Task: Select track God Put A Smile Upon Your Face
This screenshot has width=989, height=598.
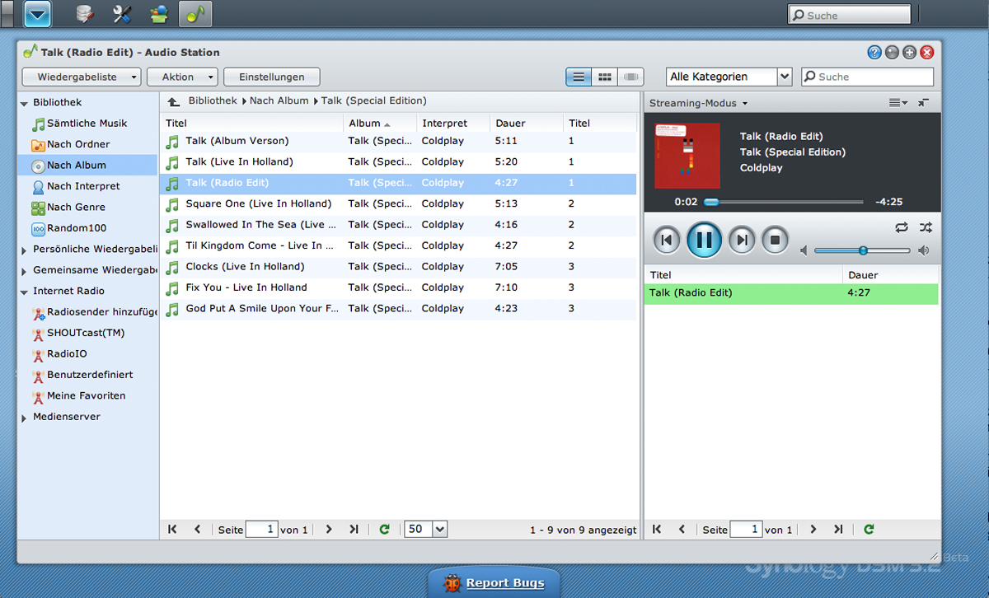Action: 398,309
